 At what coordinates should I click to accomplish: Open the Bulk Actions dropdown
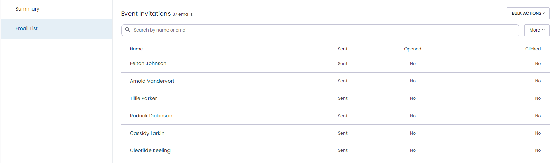(x=528, y=13)
